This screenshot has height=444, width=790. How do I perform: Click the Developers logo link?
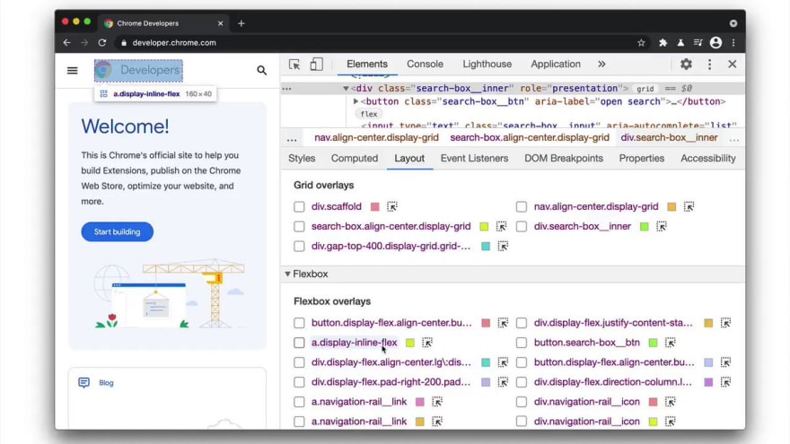coord(138,71)
